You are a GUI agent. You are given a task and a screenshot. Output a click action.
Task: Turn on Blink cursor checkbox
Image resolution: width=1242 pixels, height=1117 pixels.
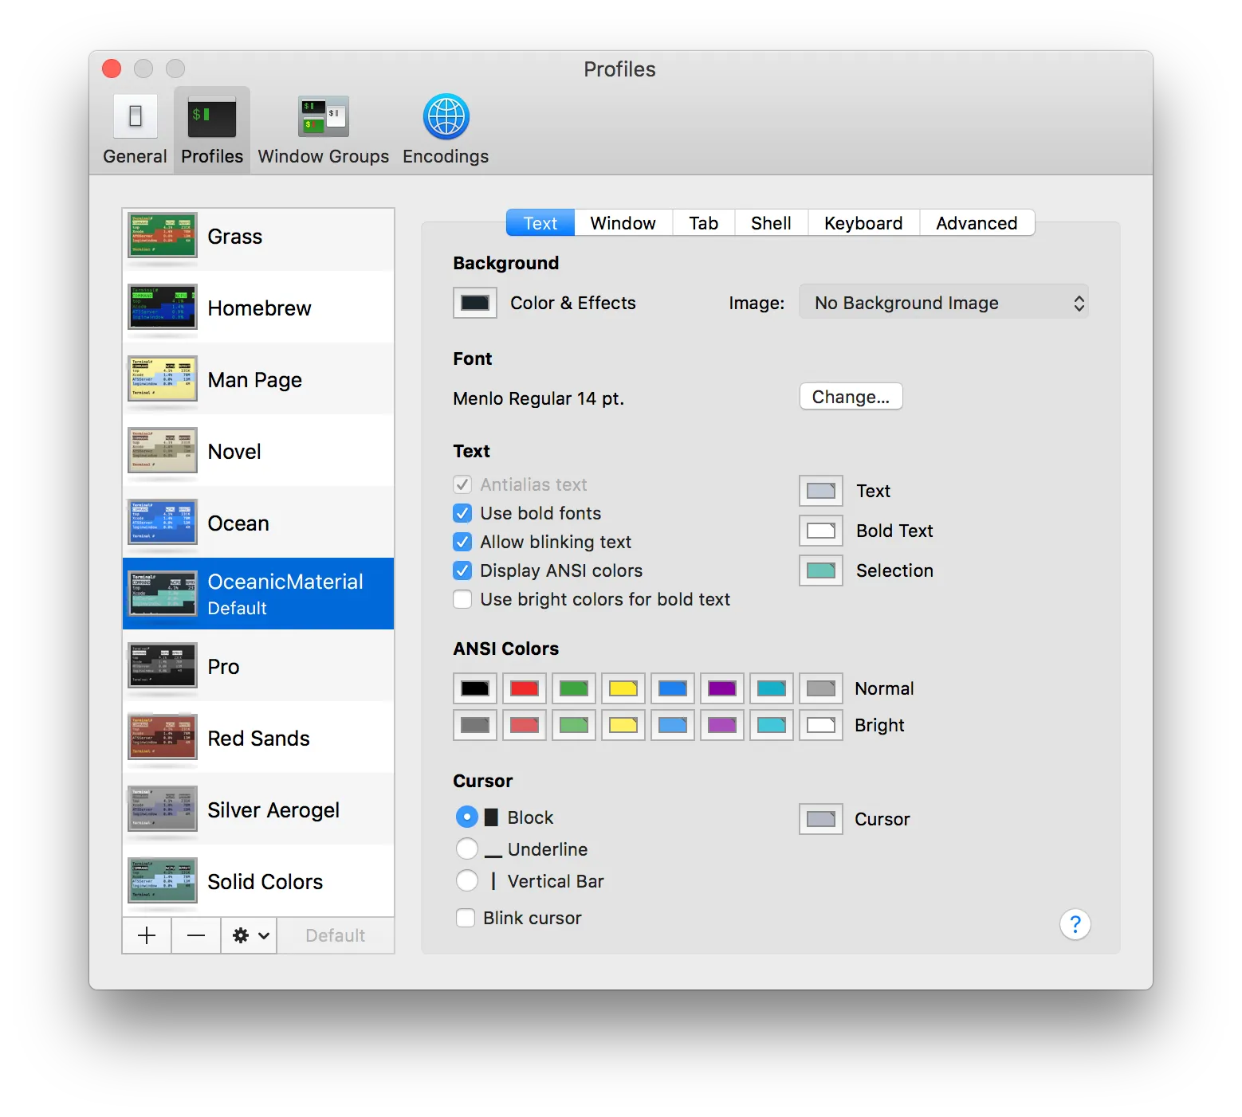coord(466,918)
